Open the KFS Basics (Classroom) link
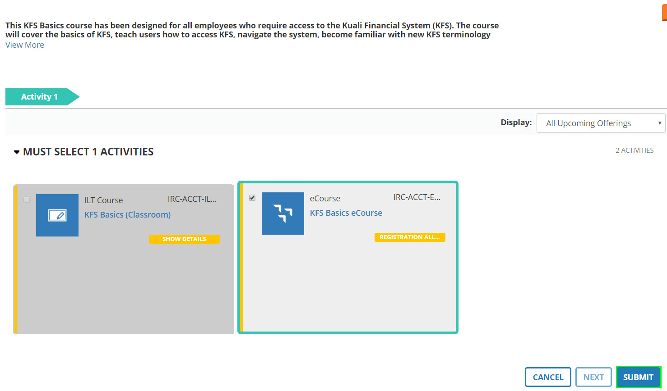The image size is (667, 391). click(x=127, y=215)
